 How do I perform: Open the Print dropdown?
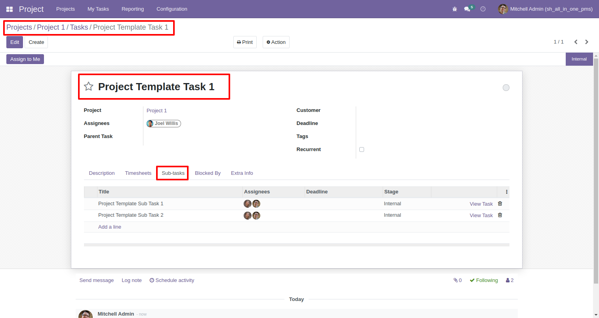pyautogui.click(x=245, y=42)
